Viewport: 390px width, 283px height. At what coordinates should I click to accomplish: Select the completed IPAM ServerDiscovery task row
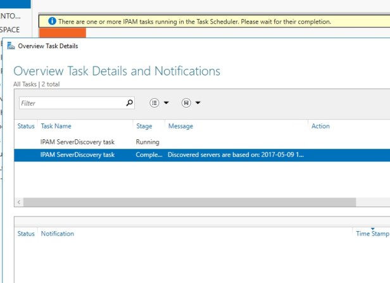click(77, 154)
